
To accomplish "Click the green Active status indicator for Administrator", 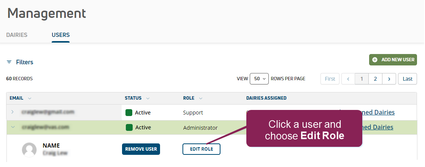I will (129, 128).
